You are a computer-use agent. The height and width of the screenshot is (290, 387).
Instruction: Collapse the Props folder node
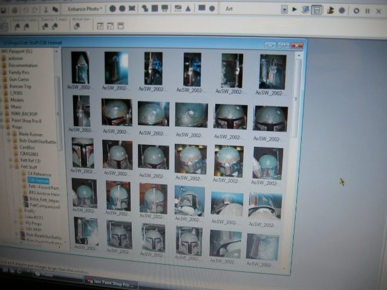coord(2,127)
